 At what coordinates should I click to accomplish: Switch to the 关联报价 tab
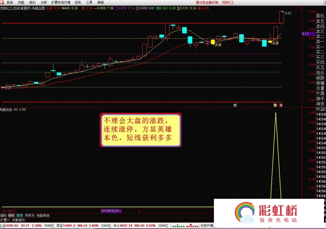point(18,220)
